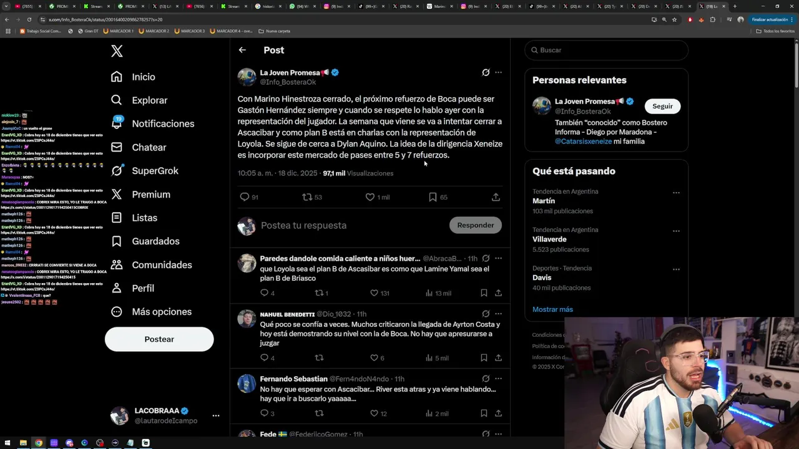Share the Nahuel Benedetti reply
Image resolution: width=799 pixels, height=449 pixels.
click(x=498, y=358)
